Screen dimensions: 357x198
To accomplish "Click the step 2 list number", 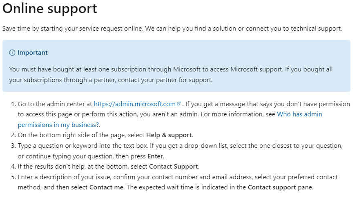I will point(13,135).
